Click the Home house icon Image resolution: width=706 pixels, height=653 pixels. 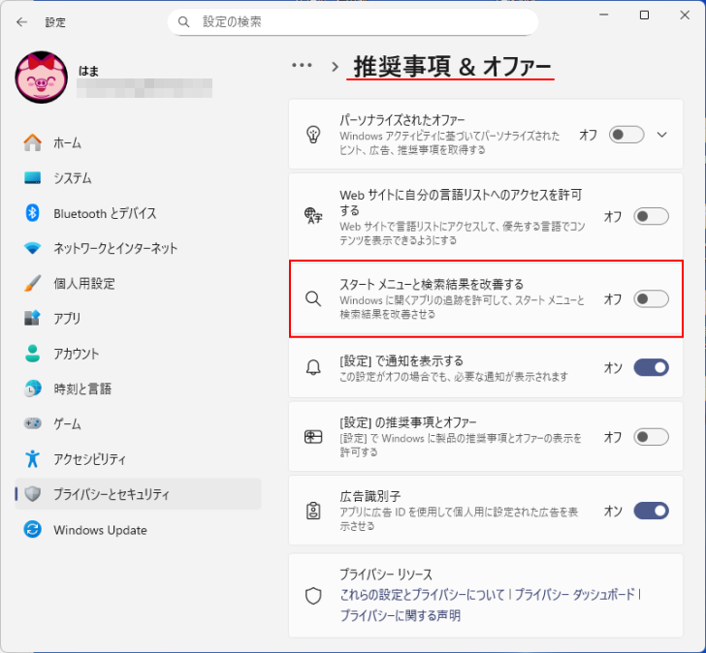click(32, 142)
